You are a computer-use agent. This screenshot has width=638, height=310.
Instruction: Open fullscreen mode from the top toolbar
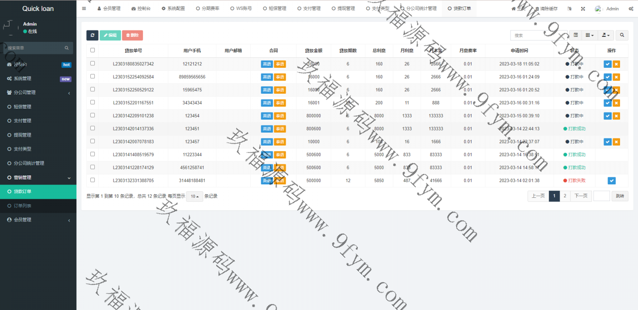(583, 8)
